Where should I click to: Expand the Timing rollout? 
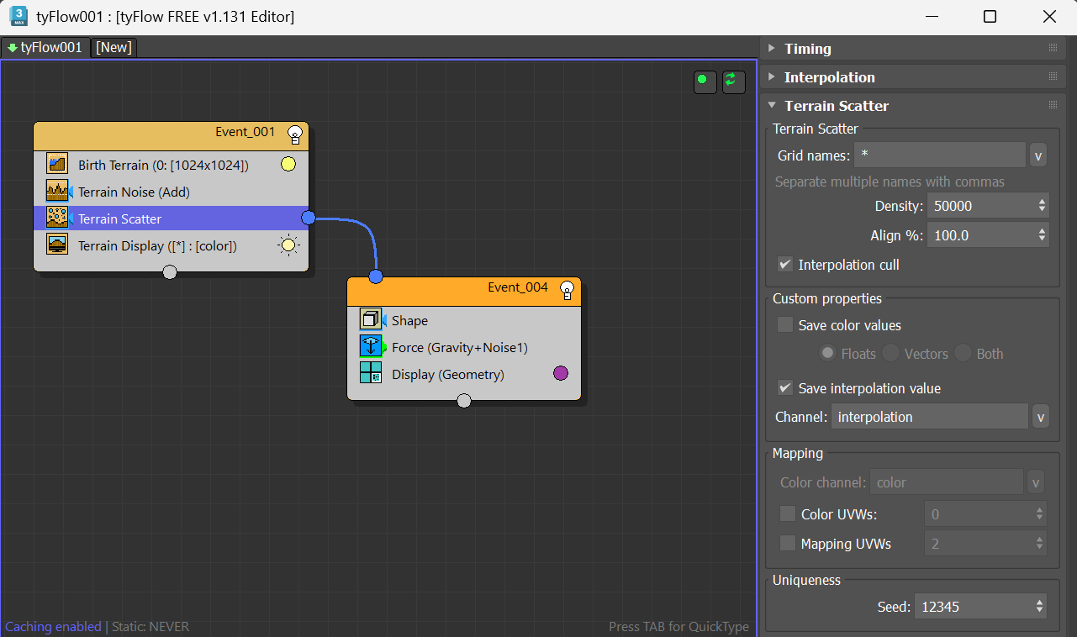(807, 49)
